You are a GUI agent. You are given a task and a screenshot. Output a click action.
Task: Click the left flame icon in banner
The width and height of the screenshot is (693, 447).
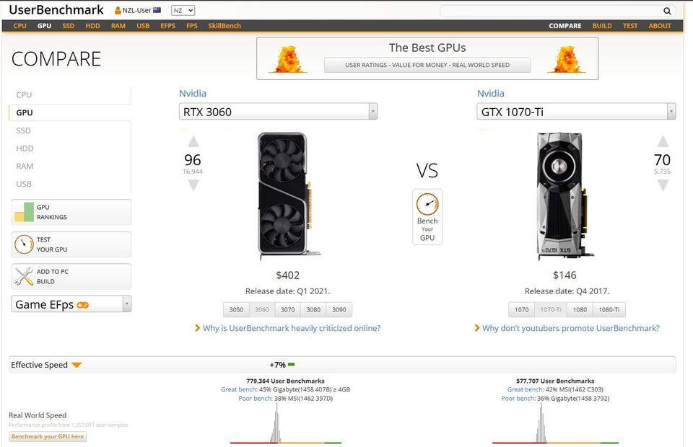[288, 59]
